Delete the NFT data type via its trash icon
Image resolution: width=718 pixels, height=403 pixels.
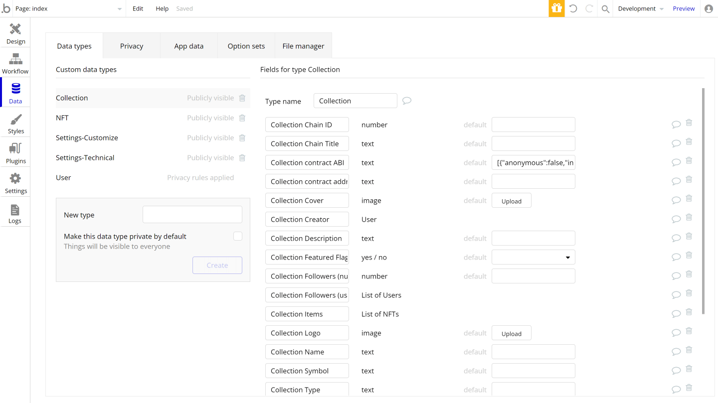click(x=242, y=118)
